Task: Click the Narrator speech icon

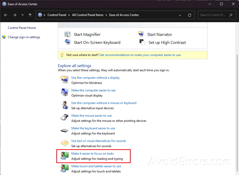Action: pos(141,34)
